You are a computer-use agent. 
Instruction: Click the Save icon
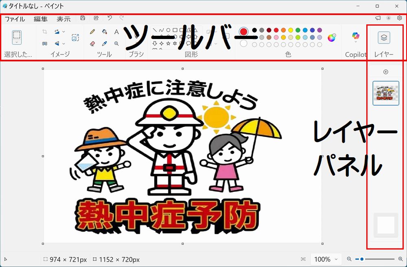[83, 18]
